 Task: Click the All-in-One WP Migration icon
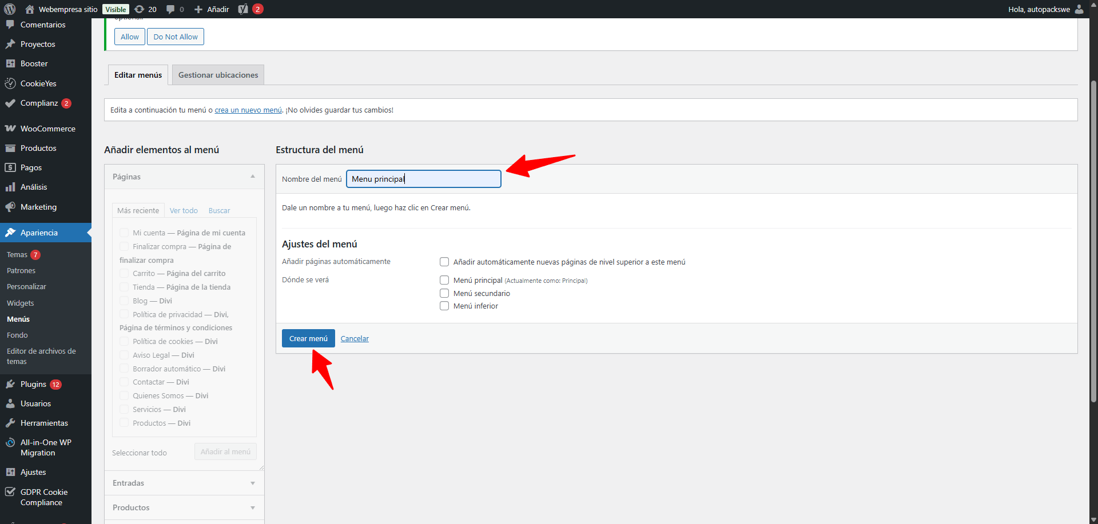coord(10,443)
